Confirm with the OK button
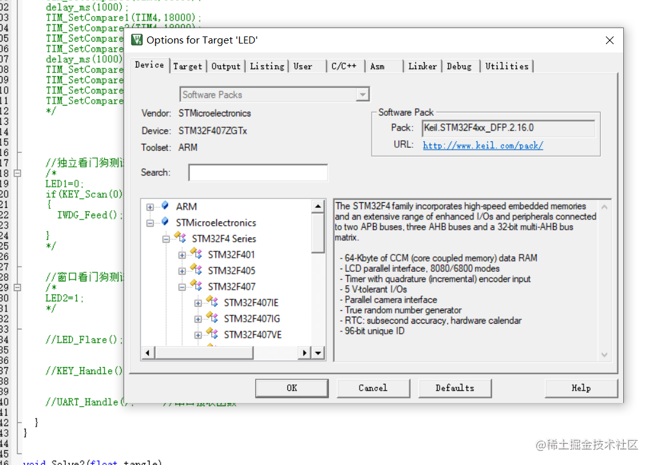This screenshot has height=465, width=652. [292, 388]
